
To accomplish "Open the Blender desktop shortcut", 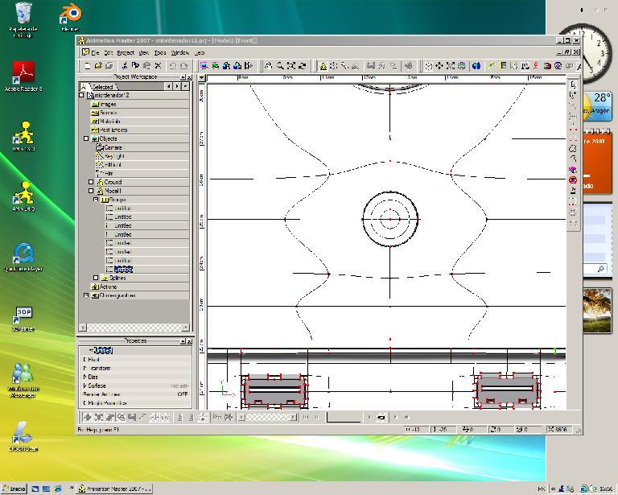I will [70, 17].
